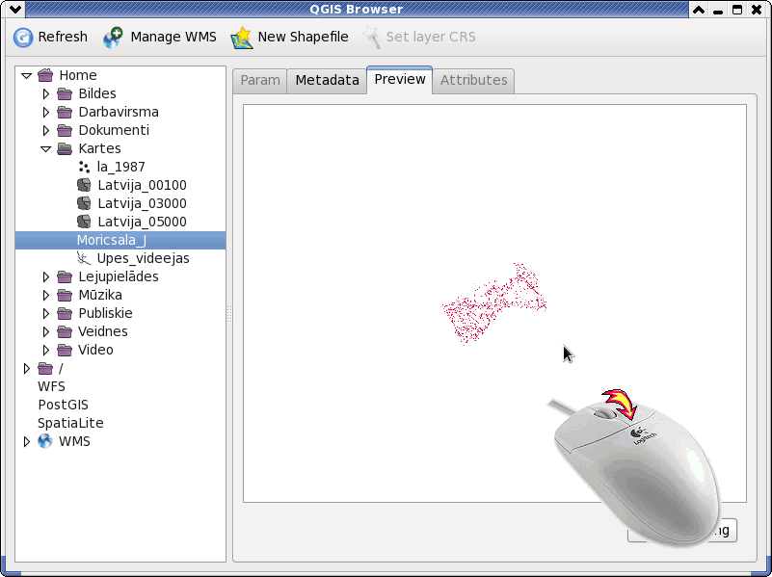Open the window menu arrow in titlebar
772x577 pixels.
(x=15, y=10)
